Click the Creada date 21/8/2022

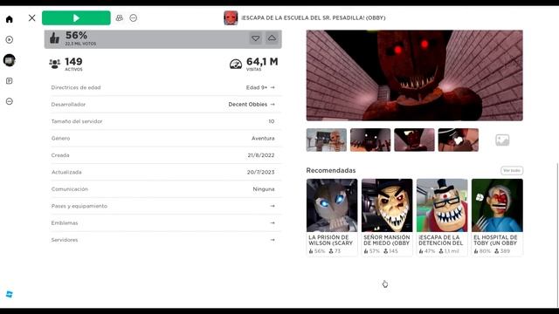[x=261, y=155]
